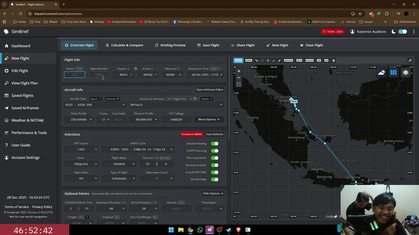This screenshot has height=235, width=419.
Task: Click the airframe calendar icon next to Sort Registration
Action: tap(195, 99)
